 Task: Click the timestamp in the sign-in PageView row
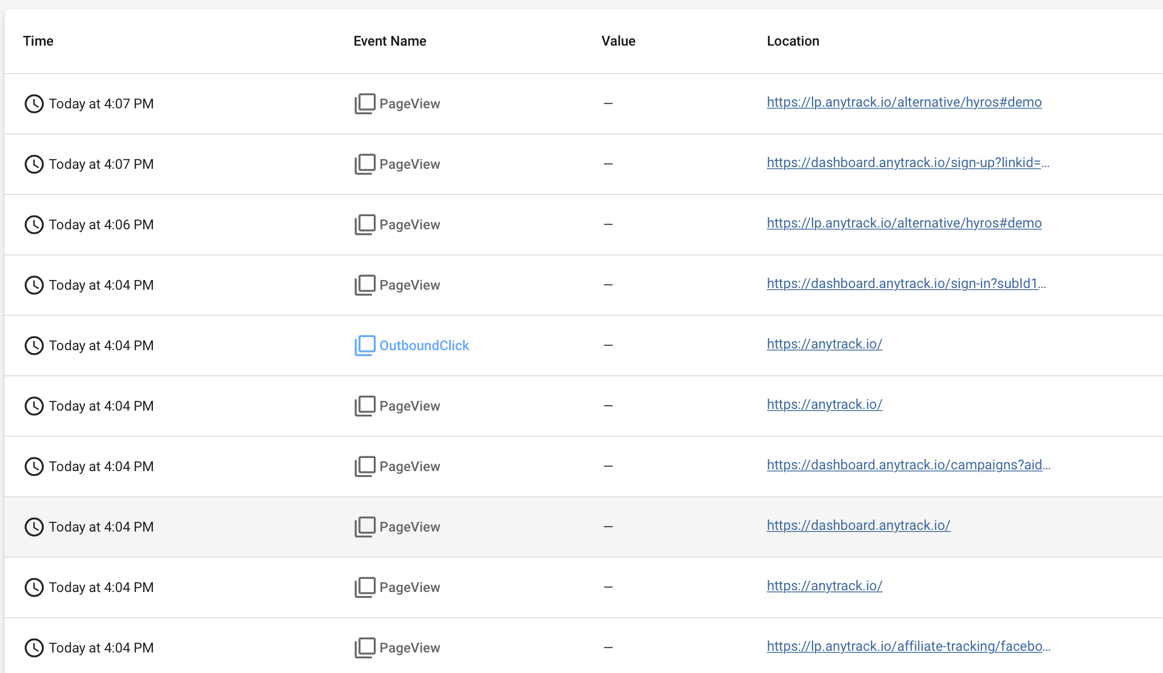tap(101, 285)
